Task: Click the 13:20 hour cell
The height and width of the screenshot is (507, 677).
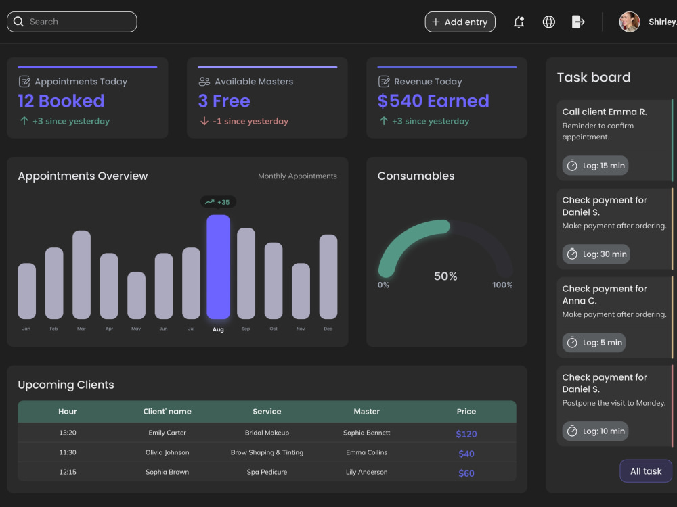Action: [67, 433]
